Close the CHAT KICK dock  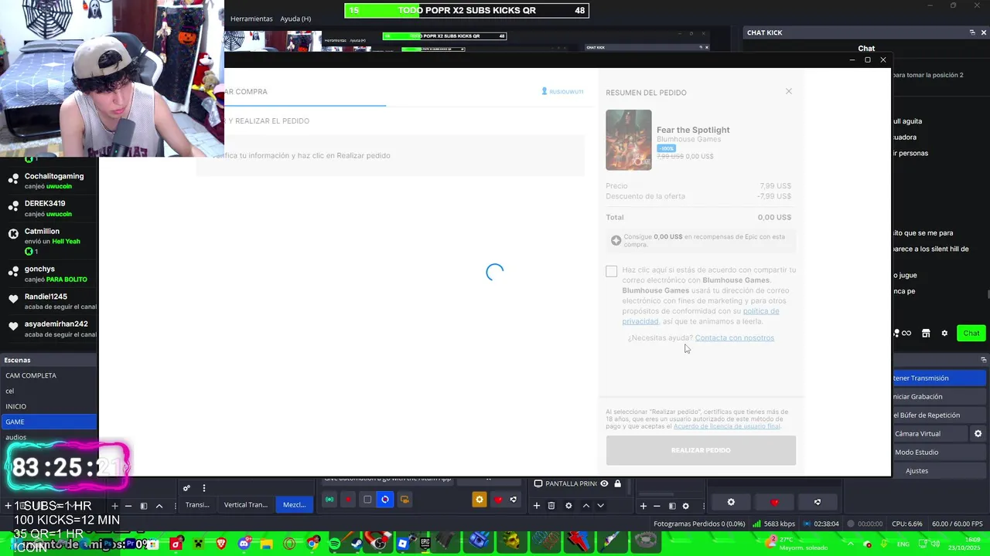tap(983, 32)
